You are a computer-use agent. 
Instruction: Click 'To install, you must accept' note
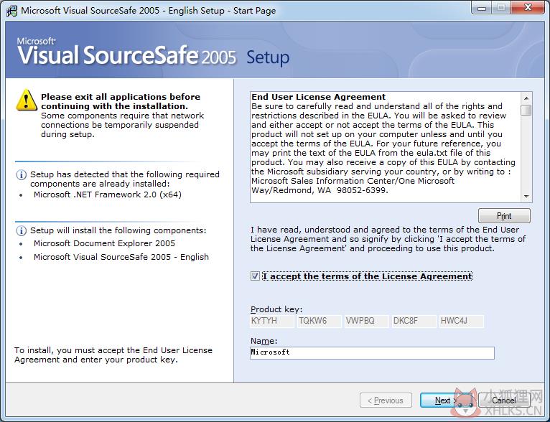tap(113, 355)
